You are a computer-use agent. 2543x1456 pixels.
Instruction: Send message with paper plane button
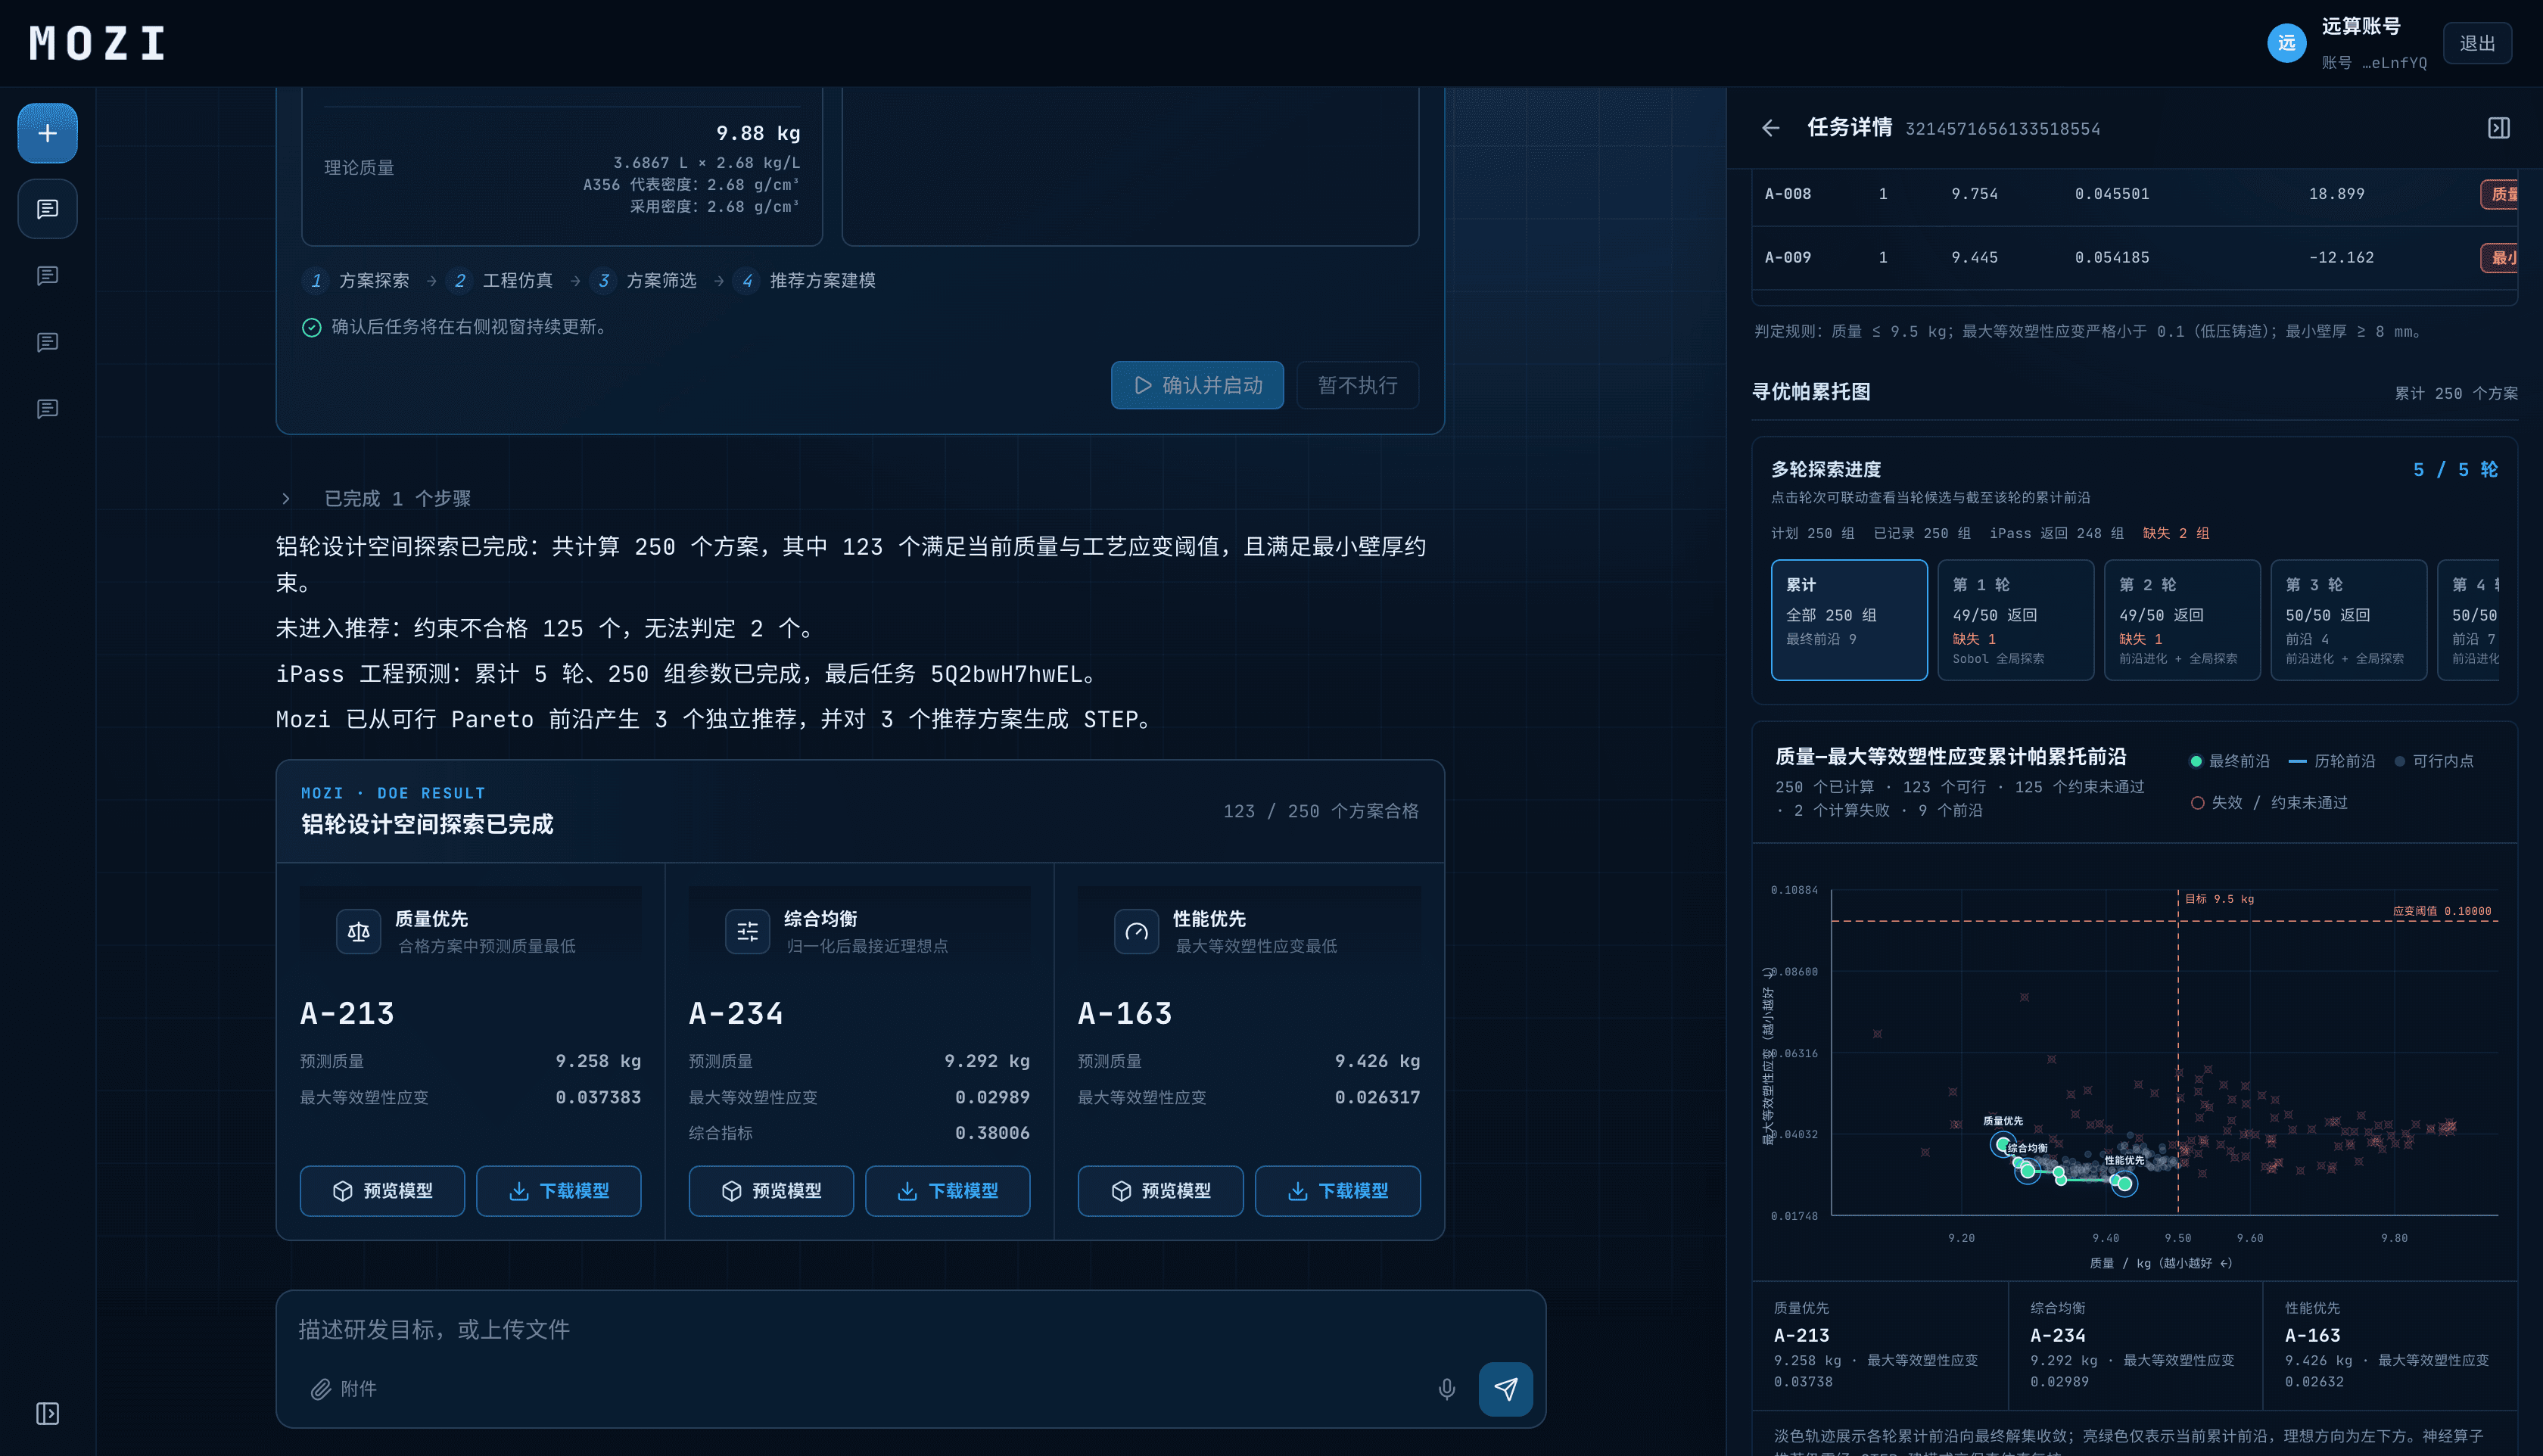(x=1505, y=1388)
